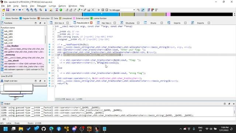The width and height of the screenshot is (236, 133).
Task: Click the Regular function blue legend swatch
Action: [21, 18]
